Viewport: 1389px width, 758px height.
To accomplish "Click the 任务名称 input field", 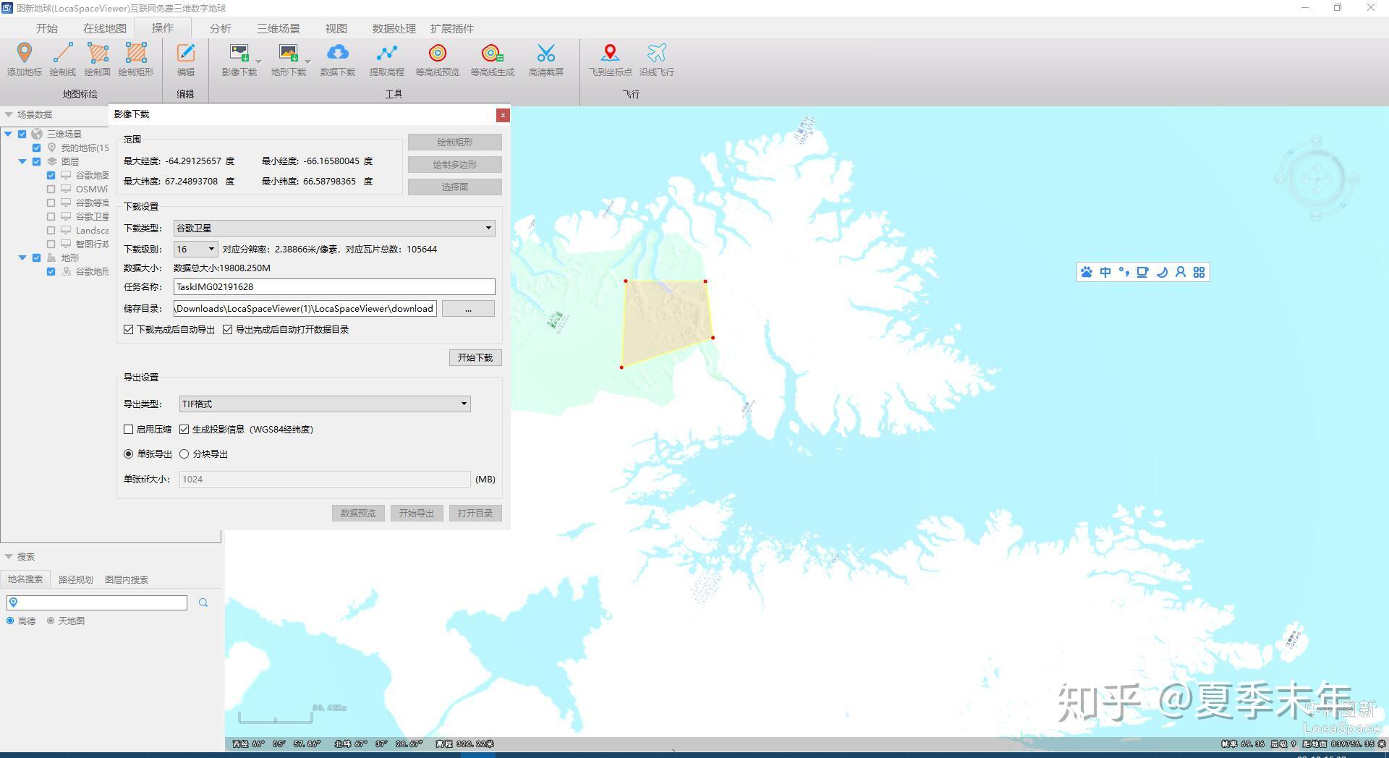I will pos(334,286).
